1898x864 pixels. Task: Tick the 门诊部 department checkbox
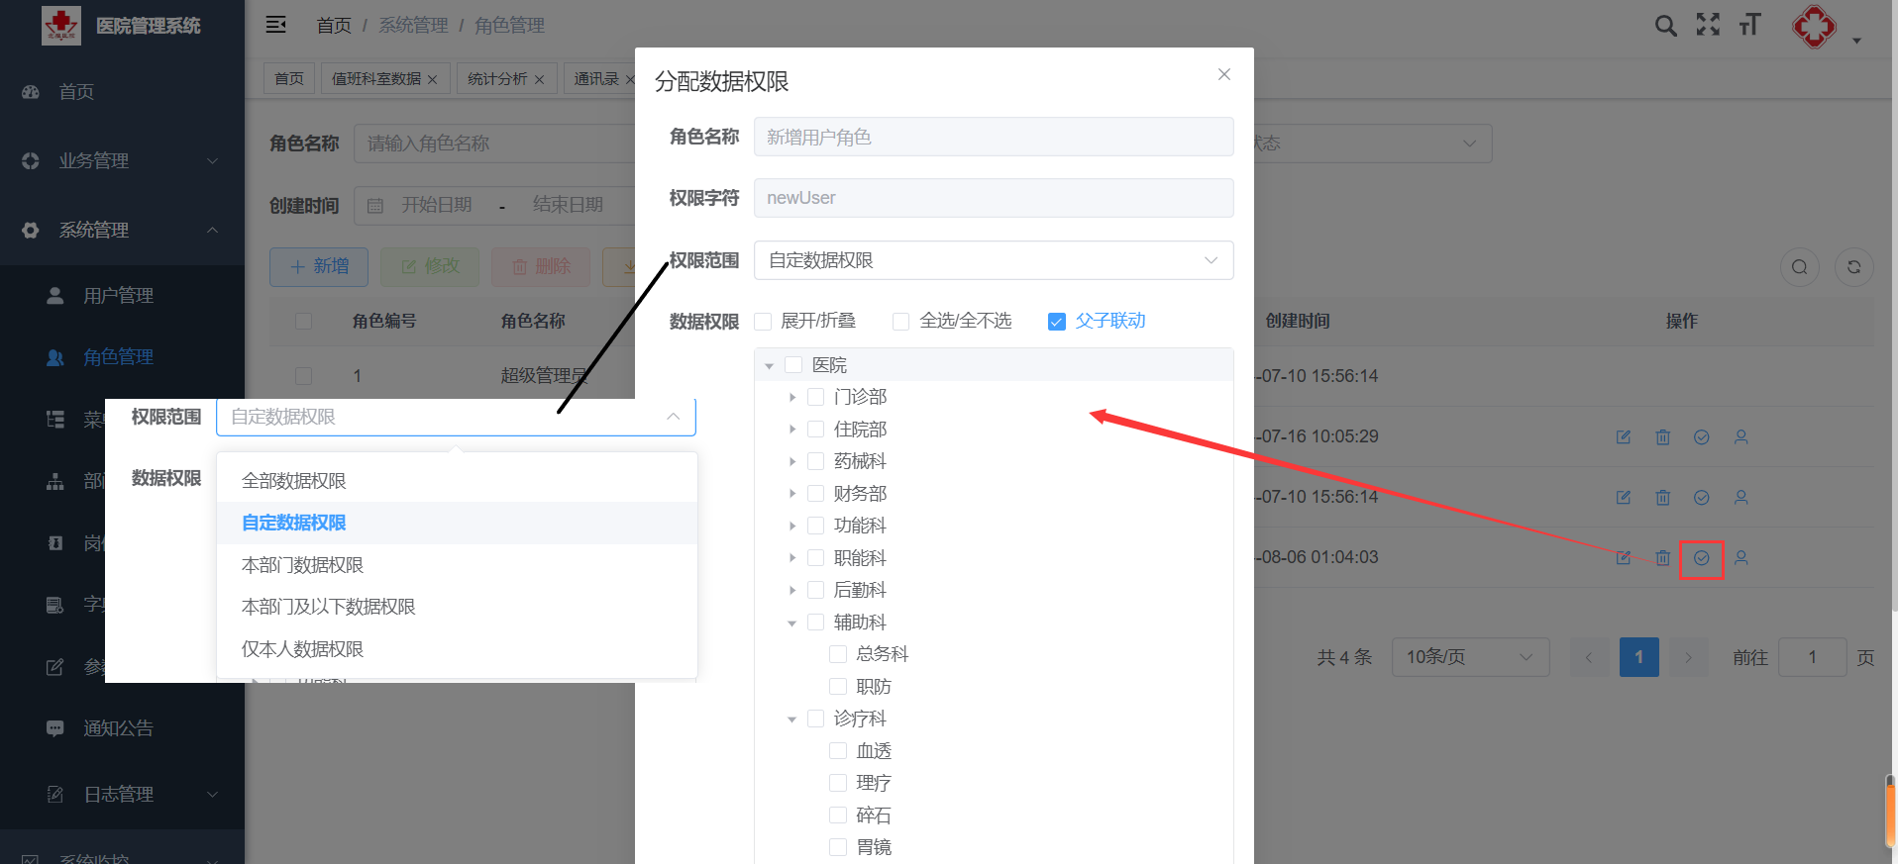815,397
